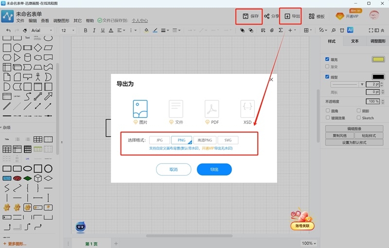Viewport: 389px width, 248px height.
Task: Click the AI assistant toolbar icon
Action: click(x=350, y=30)
